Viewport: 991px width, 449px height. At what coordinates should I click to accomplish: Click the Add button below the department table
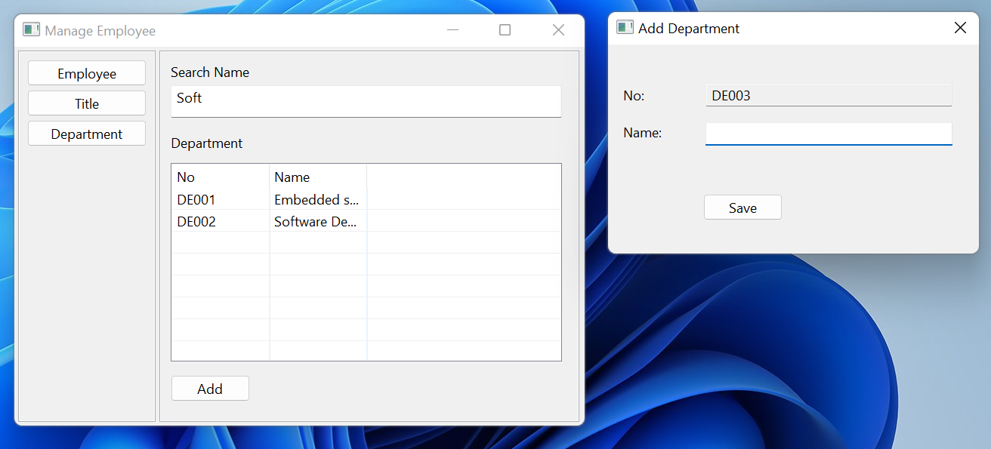coord(210,389)
